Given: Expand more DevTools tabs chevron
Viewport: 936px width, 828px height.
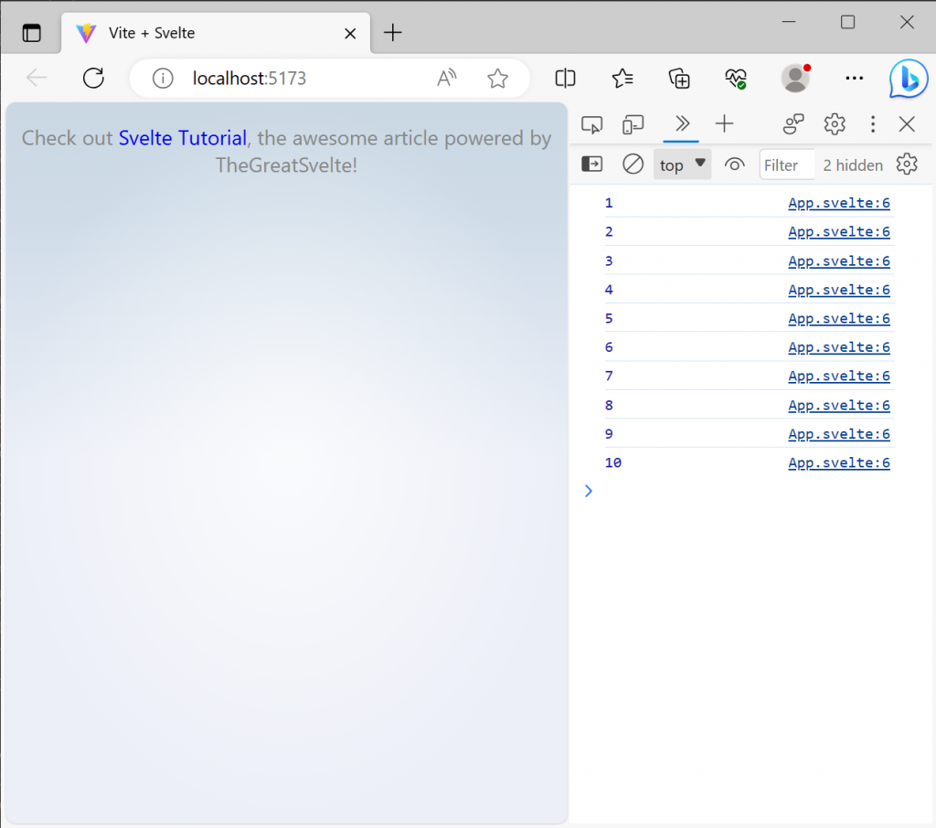Looking at the screenshot, I should tap(681, 123).
